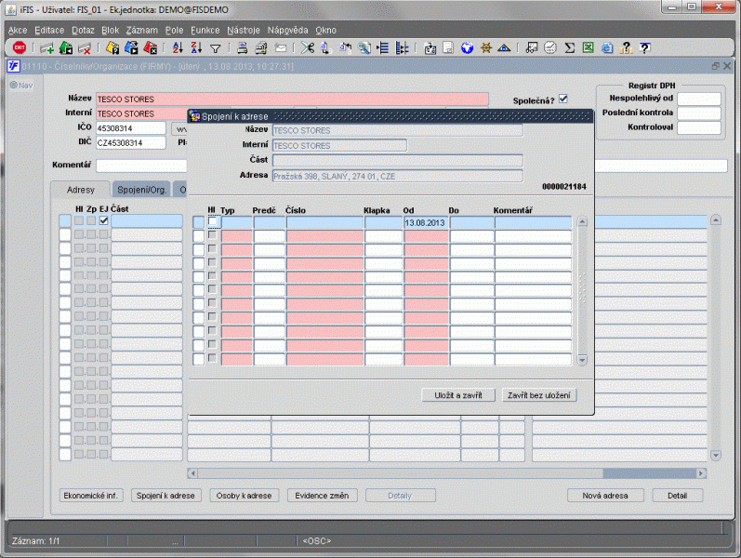Click the Sigma sum icon

pyautogui.click(x=569, y=47)
